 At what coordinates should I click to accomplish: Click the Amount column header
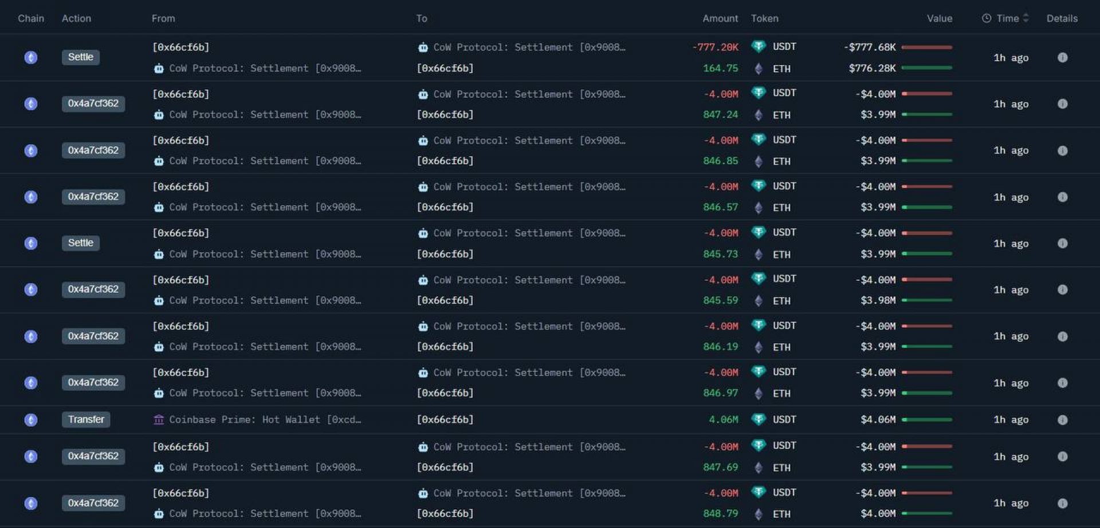tap(720, 18)
